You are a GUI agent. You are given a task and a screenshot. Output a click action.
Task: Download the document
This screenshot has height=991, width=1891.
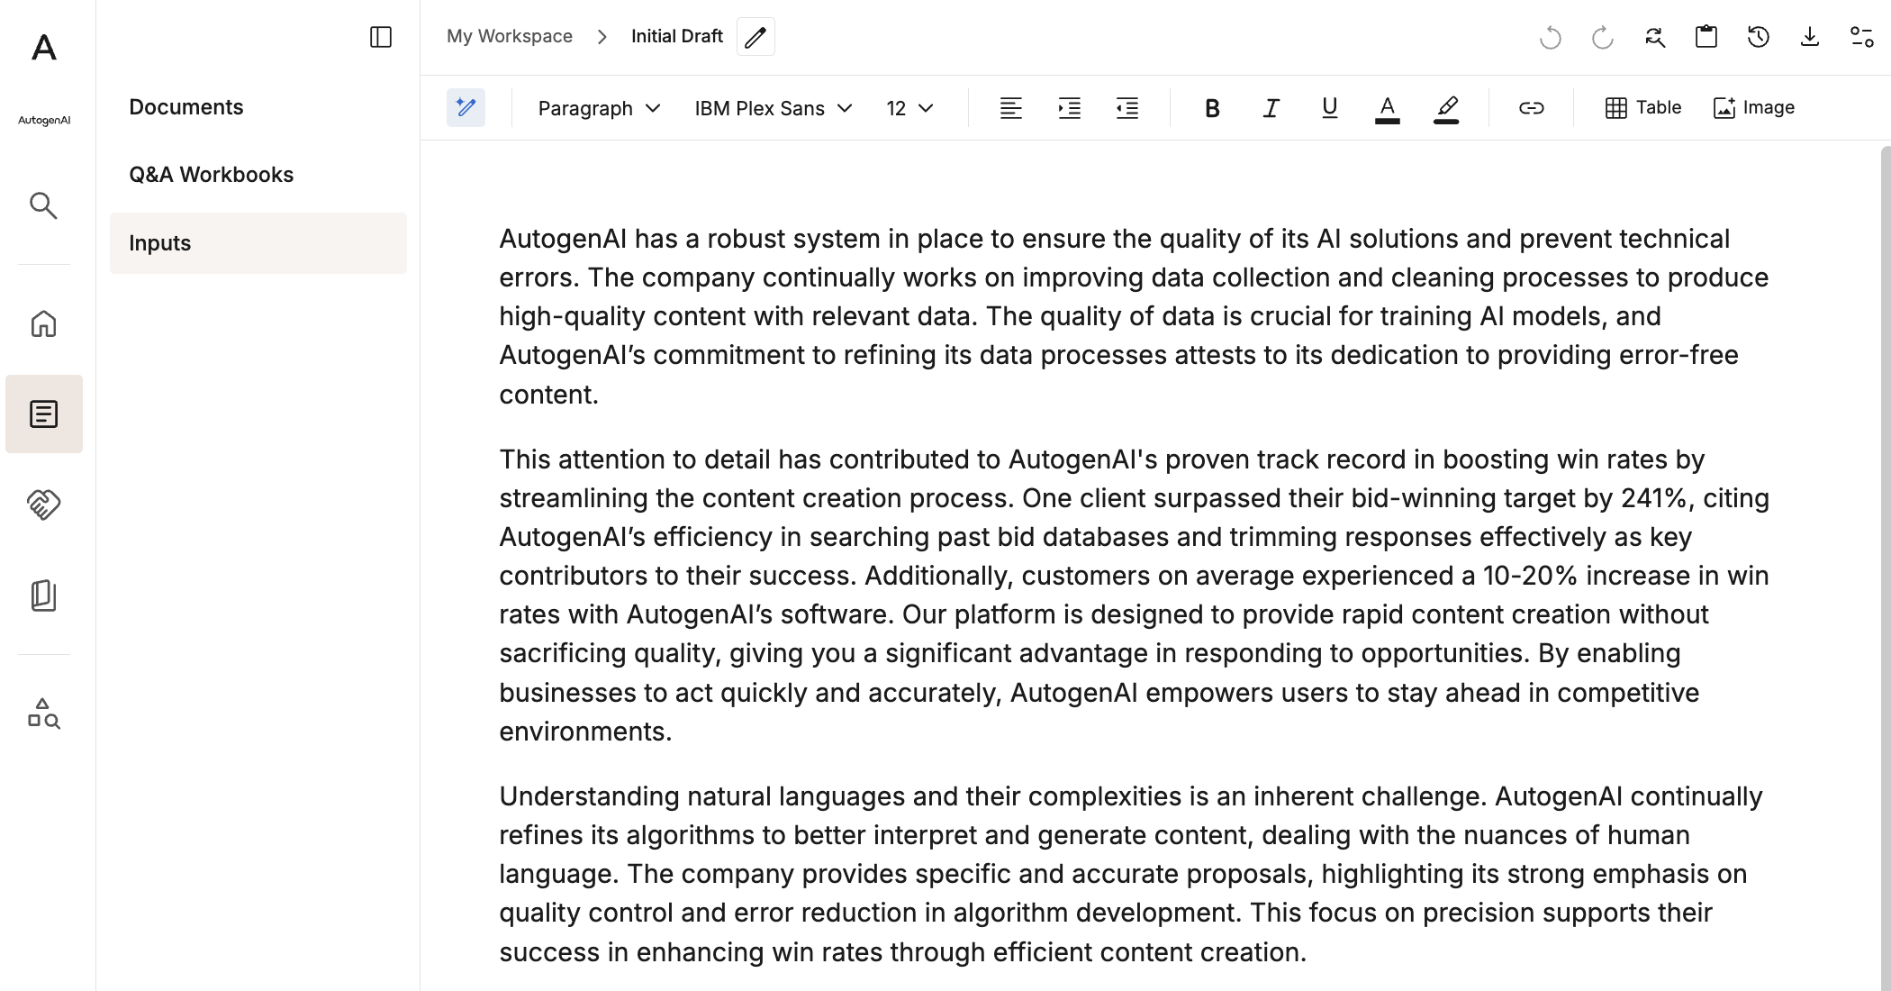[1810, 37]
